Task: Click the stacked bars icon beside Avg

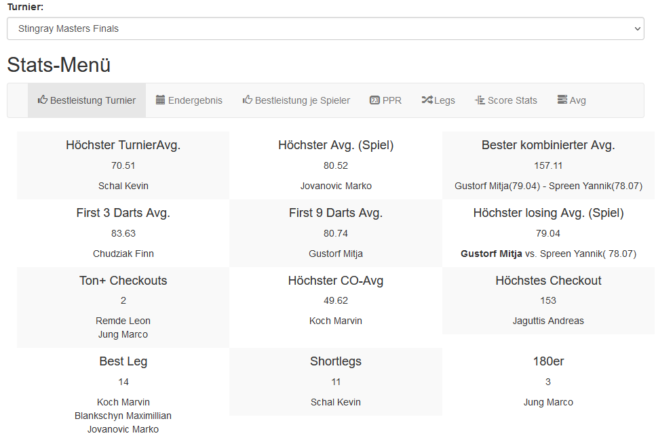Action: coord(562,100)
